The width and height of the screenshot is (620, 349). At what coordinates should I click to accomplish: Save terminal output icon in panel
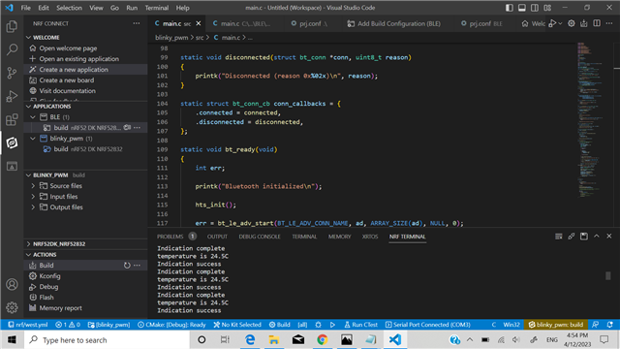(x=584, y=237)
